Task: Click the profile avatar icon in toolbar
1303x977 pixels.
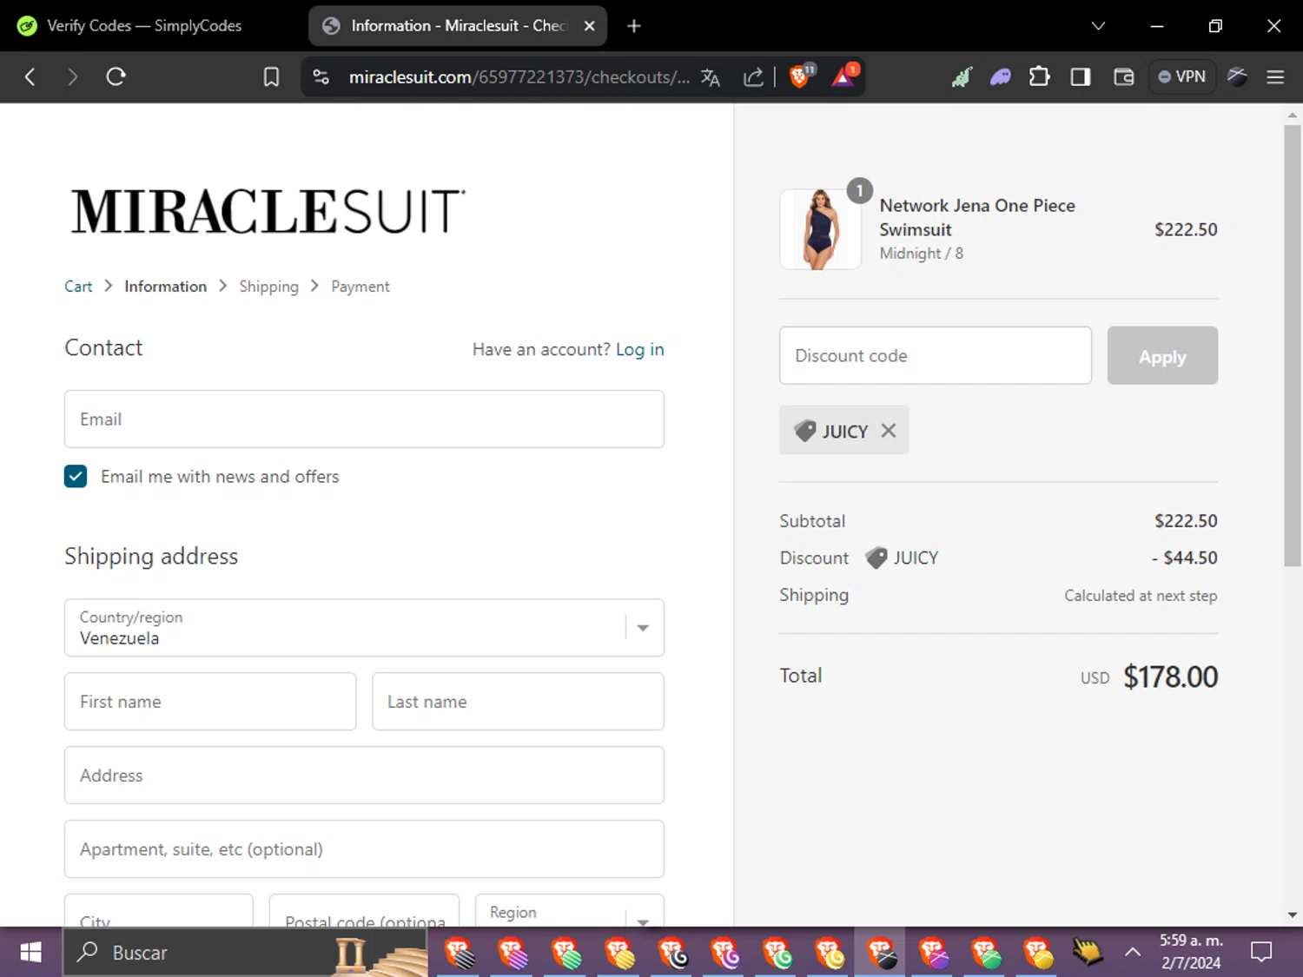Action: (x=1237, y=76)
